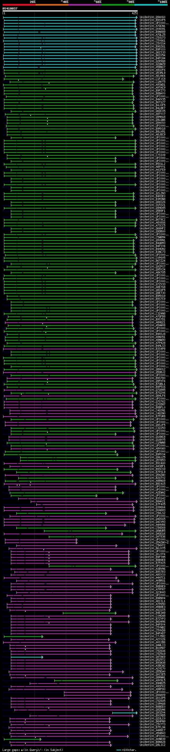This screenshot has height=752, width=170.
Task: Click the UniRef100_B4LBE7 hit label
Action: point(152,108)
